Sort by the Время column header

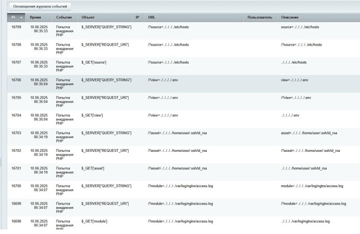[36, 18]
